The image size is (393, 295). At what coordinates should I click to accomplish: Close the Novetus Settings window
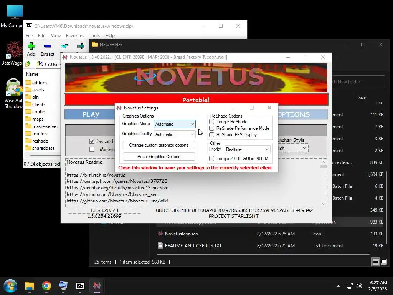tap(269, 108)
